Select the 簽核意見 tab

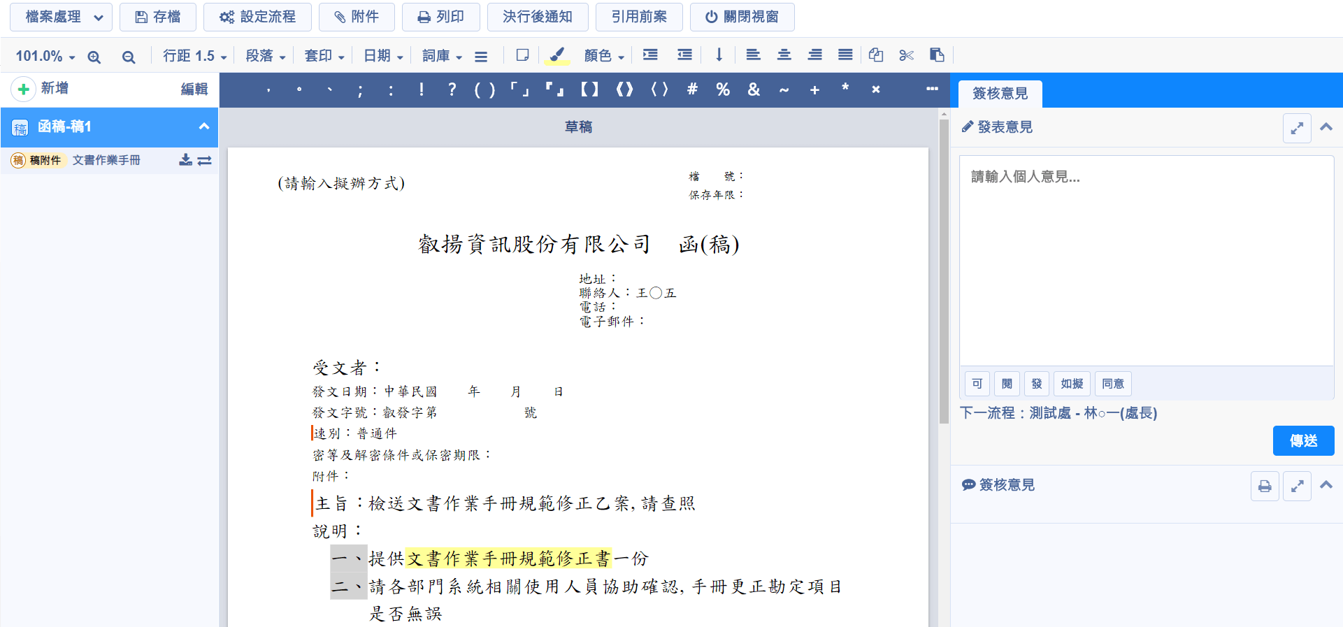pos(1000,94)
